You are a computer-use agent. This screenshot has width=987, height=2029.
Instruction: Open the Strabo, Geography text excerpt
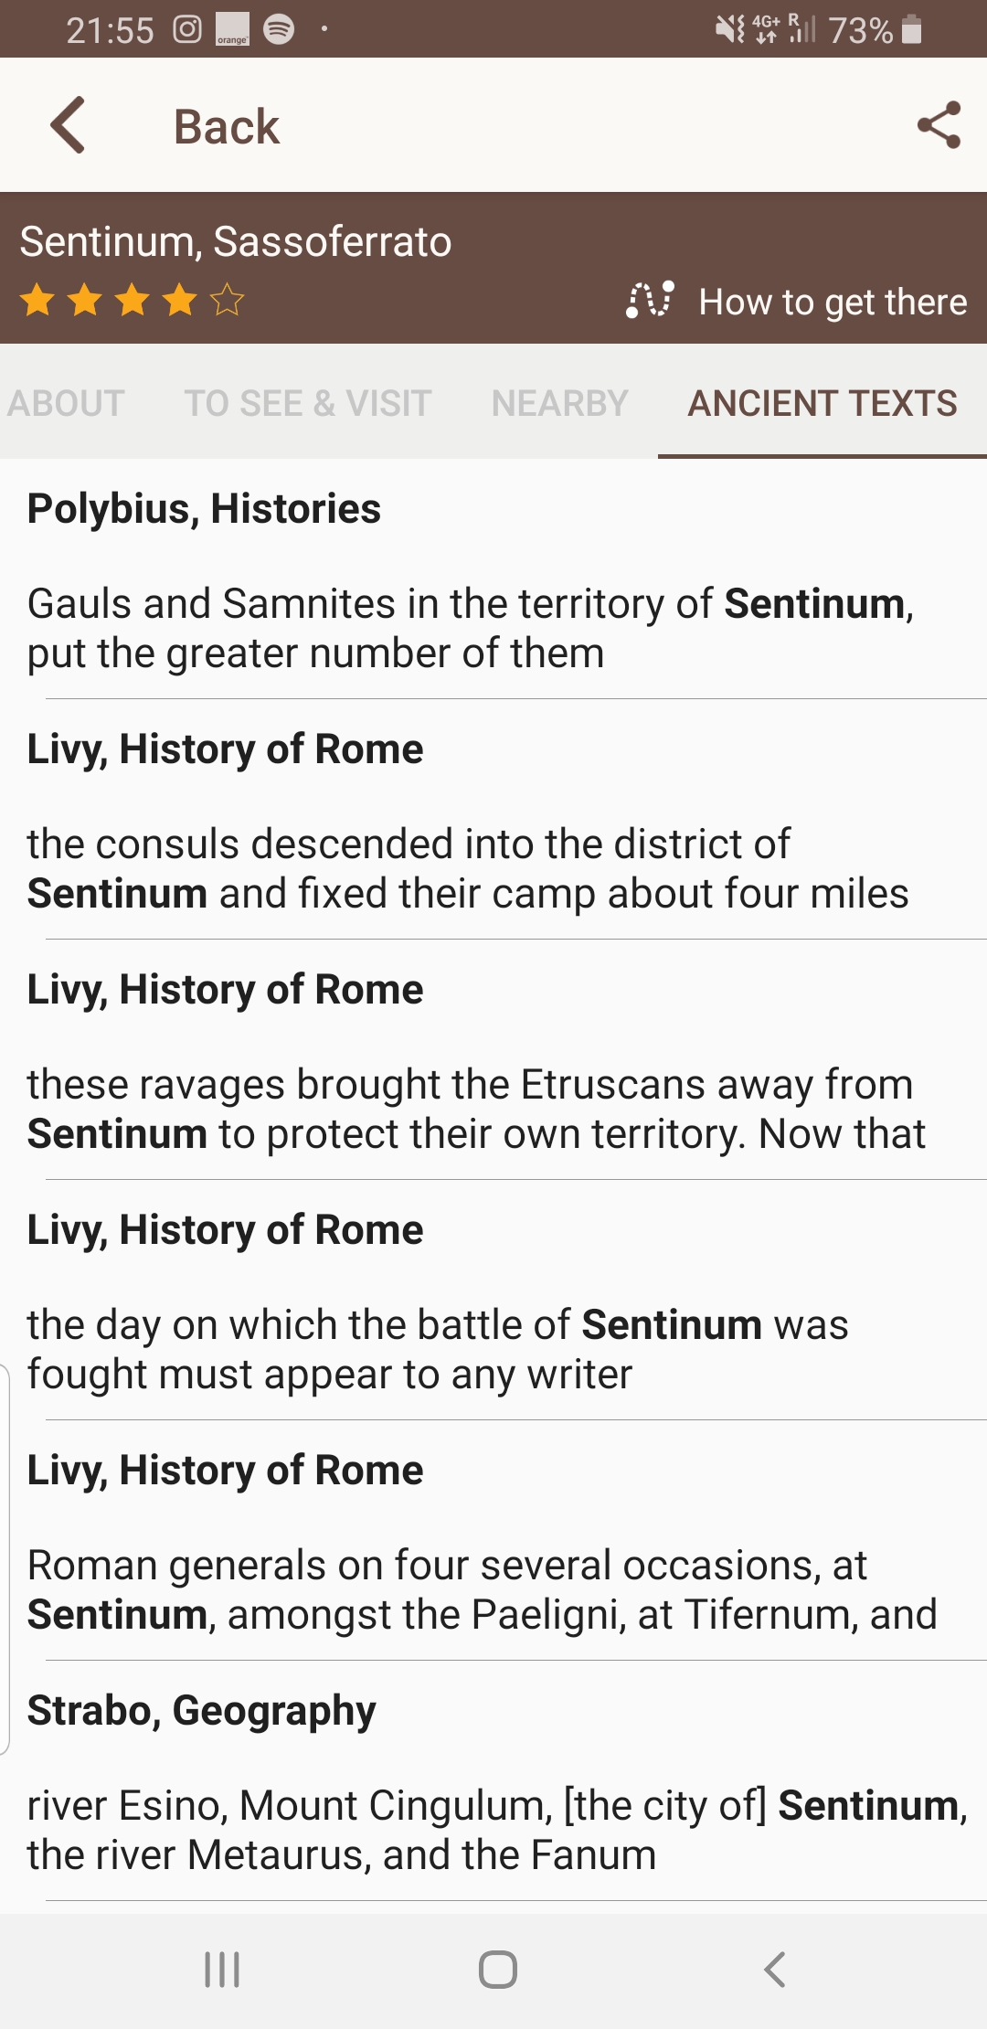(x=493, y=1782)
